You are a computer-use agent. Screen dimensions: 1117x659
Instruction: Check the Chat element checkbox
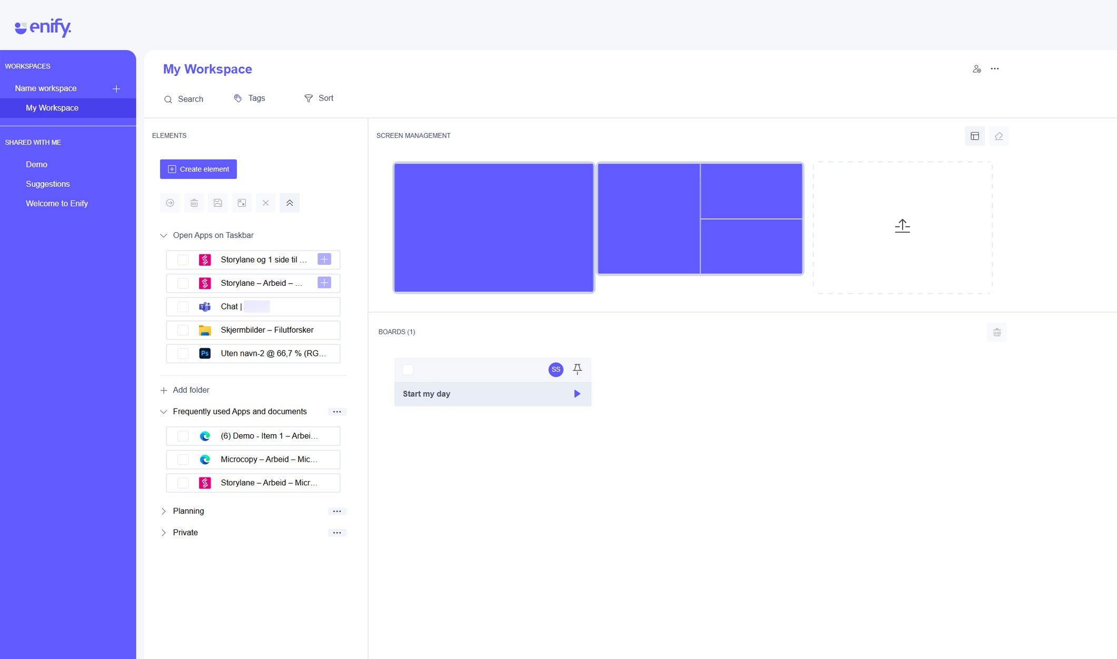(183, 307)
